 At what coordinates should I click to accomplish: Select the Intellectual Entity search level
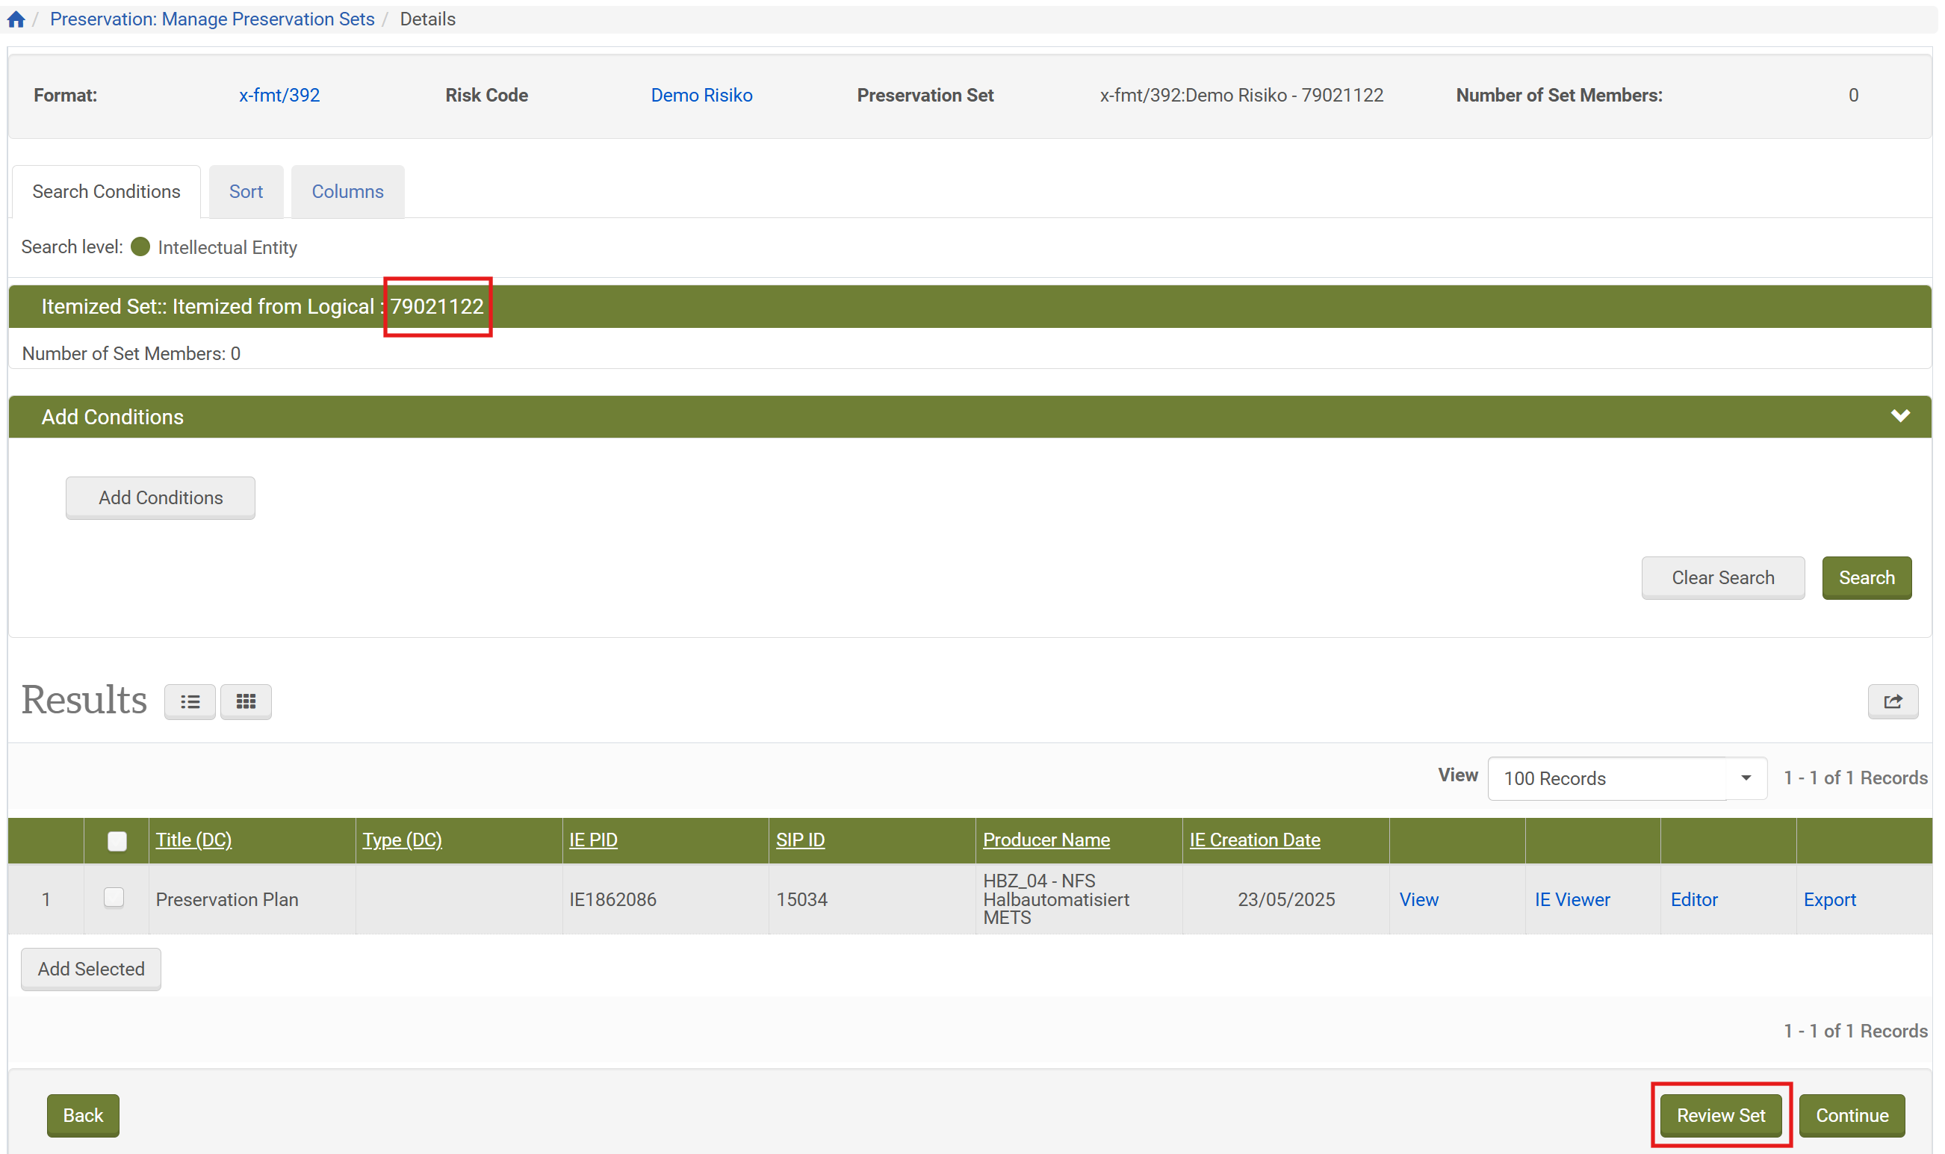tap(140, 247)
